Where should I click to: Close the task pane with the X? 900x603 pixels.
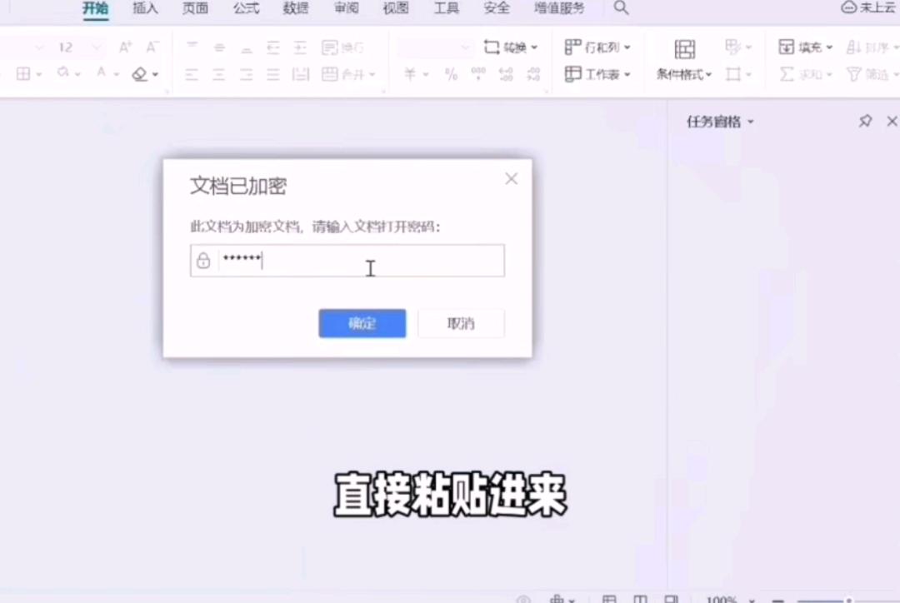(892, 121)
